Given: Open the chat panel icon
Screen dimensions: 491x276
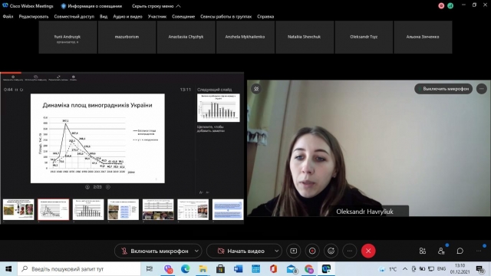Looking at the screenshot, I should (460, 251).
